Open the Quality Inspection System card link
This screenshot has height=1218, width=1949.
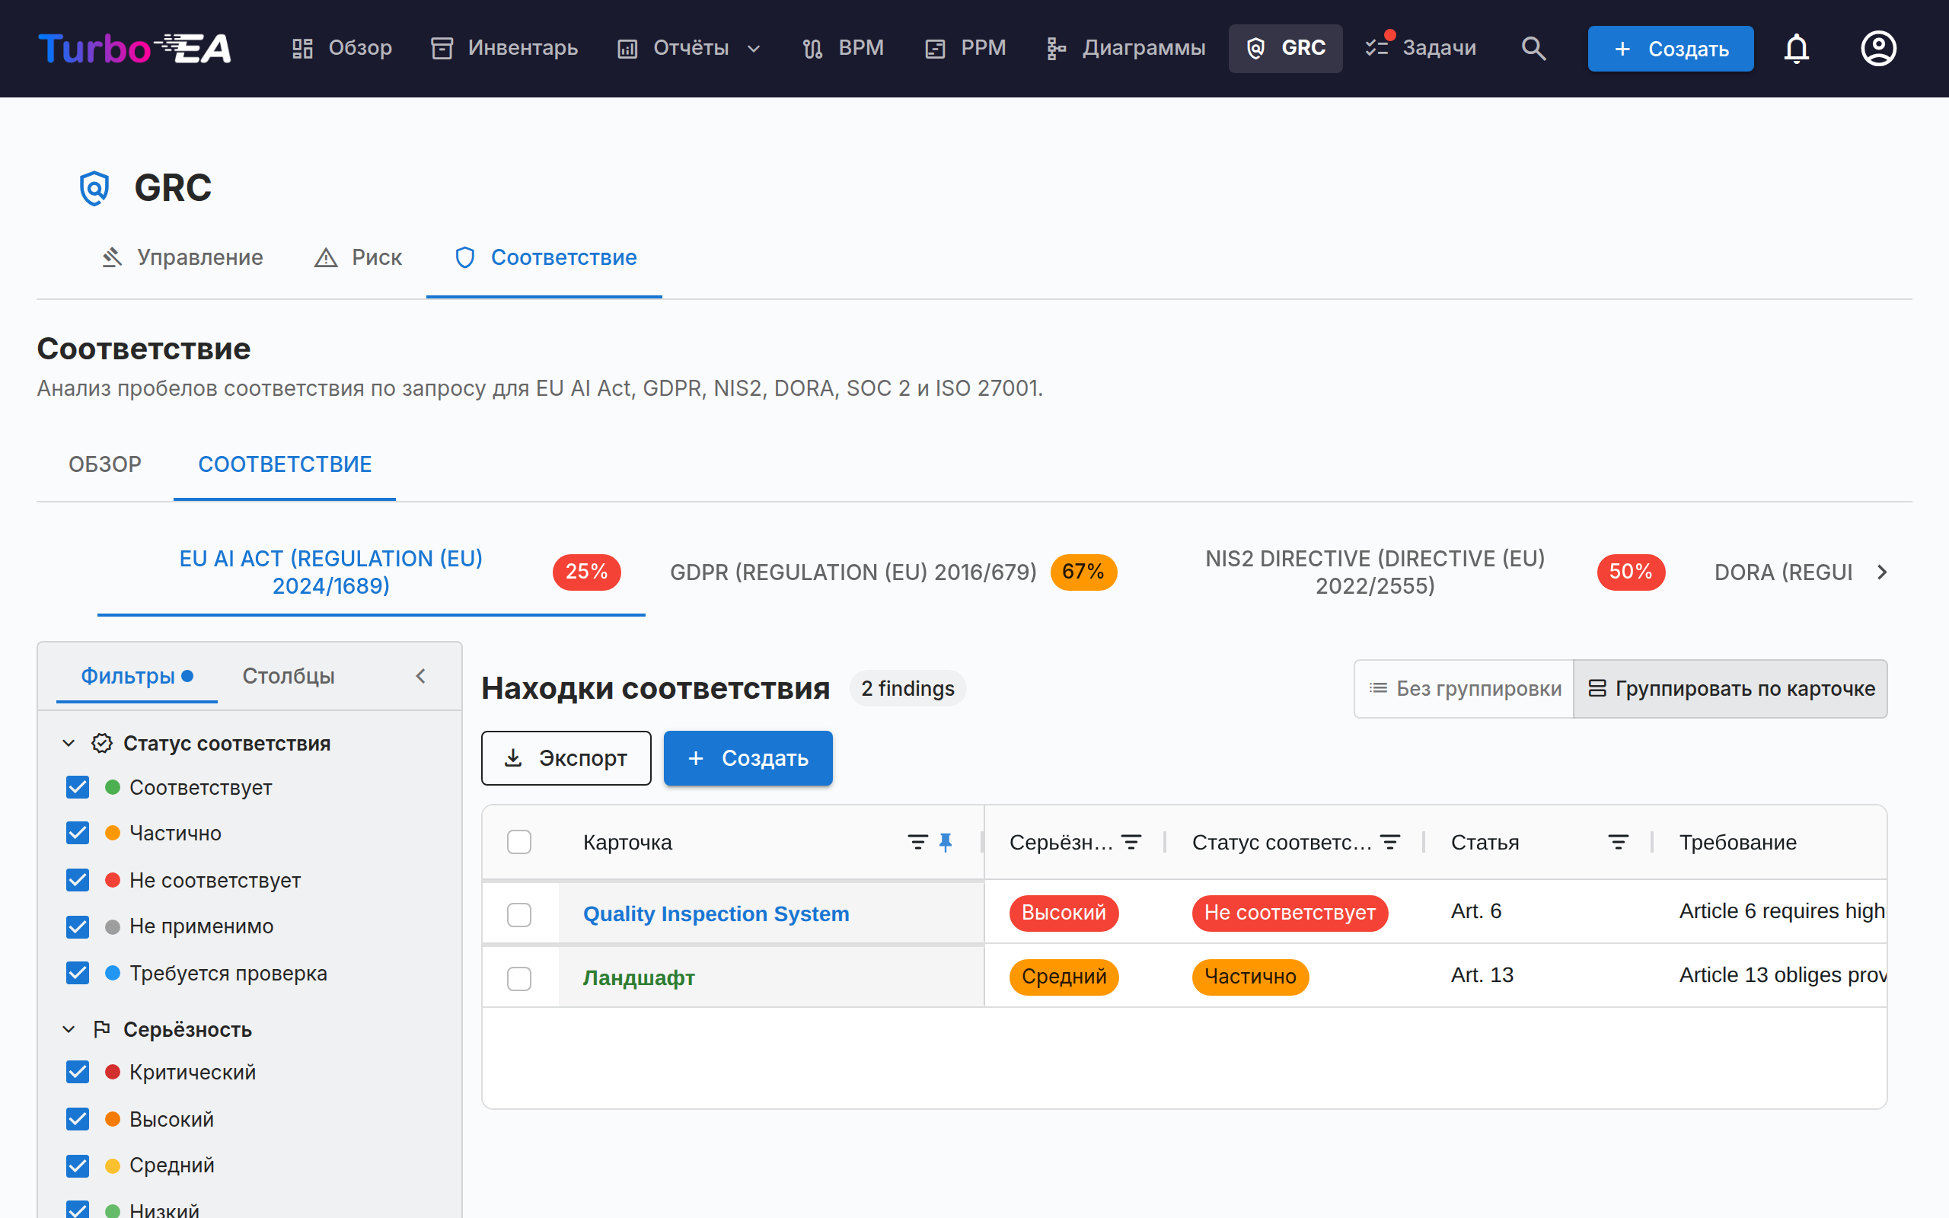tap(716, 913)
